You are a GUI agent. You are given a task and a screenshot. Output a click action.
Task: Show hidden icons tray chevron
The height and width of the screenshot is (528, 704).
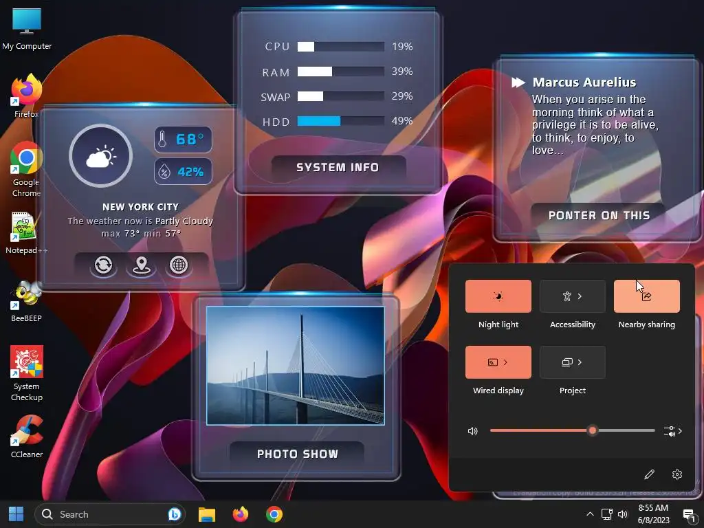coord(590,514)
